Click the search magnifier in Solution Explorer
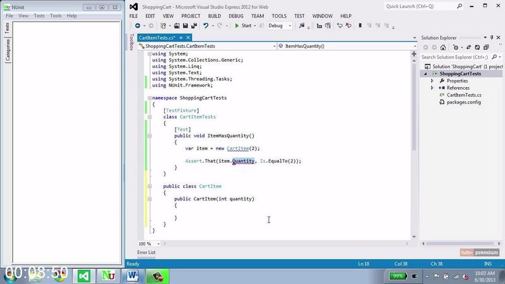 pos(494,57)
